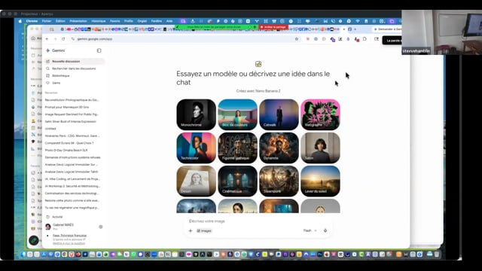Open Rechercher dans les discussions

(74, 69)
